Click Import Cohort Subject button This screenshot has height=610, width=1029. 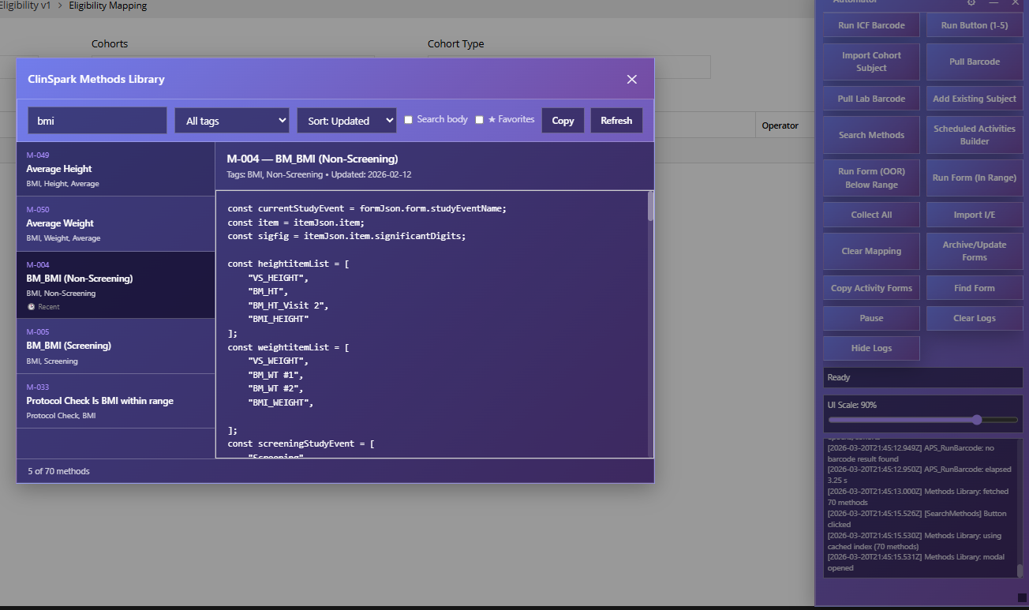pyautogui.click(x=871, y=62)
